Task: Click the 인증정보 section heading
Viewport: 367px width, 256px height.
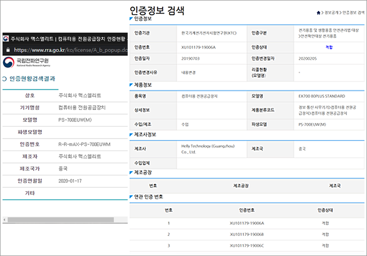Action: point(143,19)
